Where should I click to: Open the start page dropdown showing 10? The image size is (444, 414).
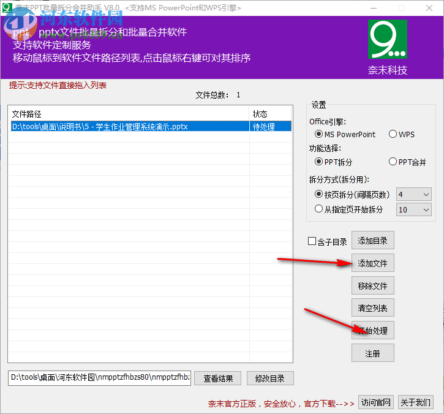point(414,210)
